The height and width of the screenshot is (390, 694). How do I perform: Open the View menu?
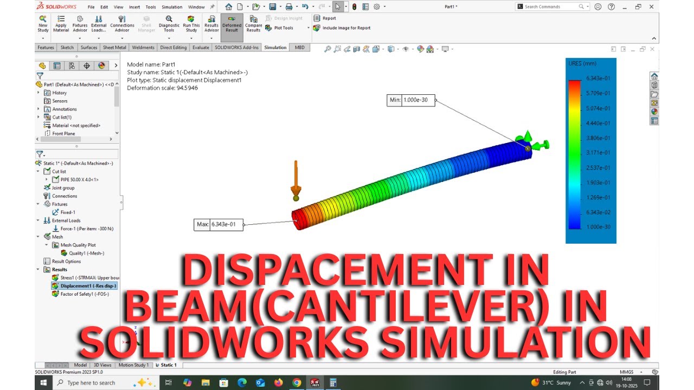tap(118, 7)
